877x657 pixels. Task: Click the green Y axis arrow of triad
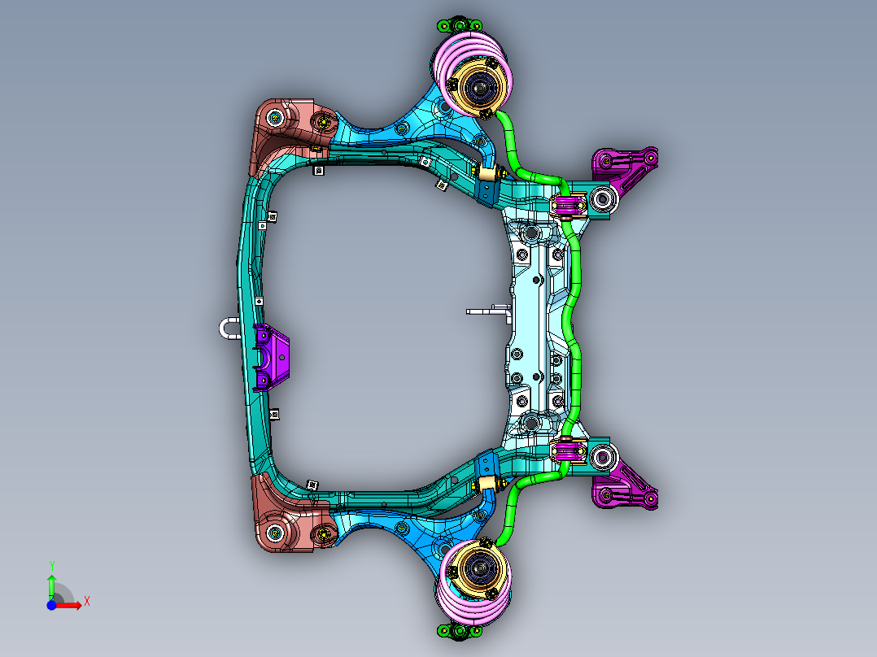pos(51,586)
